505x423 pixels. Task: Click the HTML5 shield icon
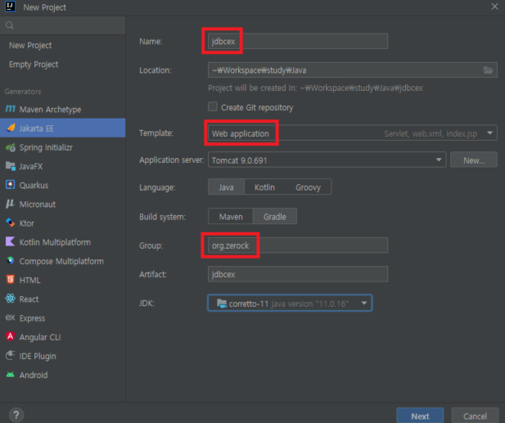tap(11, 280)
